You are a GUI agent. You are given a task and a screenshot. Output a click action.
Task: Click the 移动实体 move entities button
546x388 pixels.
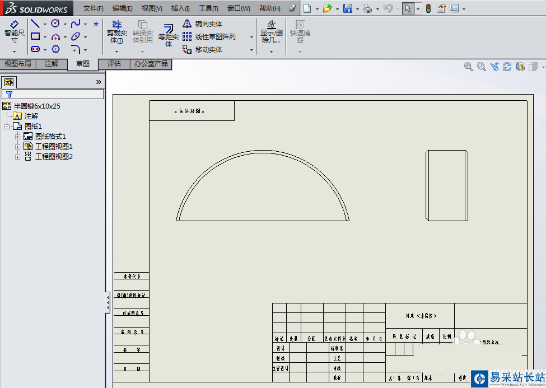pos(203,50)
